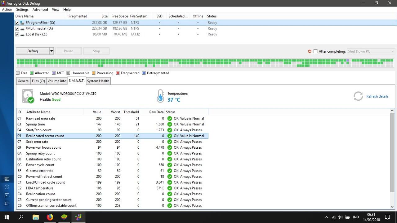Viewport: 397px width, 223px height.
Task: Click the Fragmented legend color swatch
Action: 118,73
